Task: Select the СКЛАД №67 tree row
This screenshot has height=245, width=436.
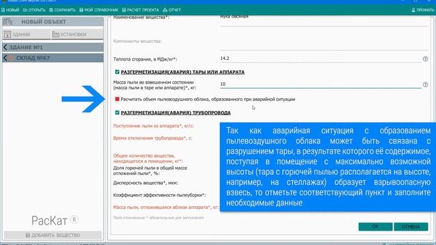Action: (53, 58)
